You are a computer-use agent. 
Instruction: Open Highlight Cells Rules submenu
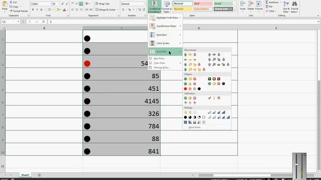click(x=165, y=18)
